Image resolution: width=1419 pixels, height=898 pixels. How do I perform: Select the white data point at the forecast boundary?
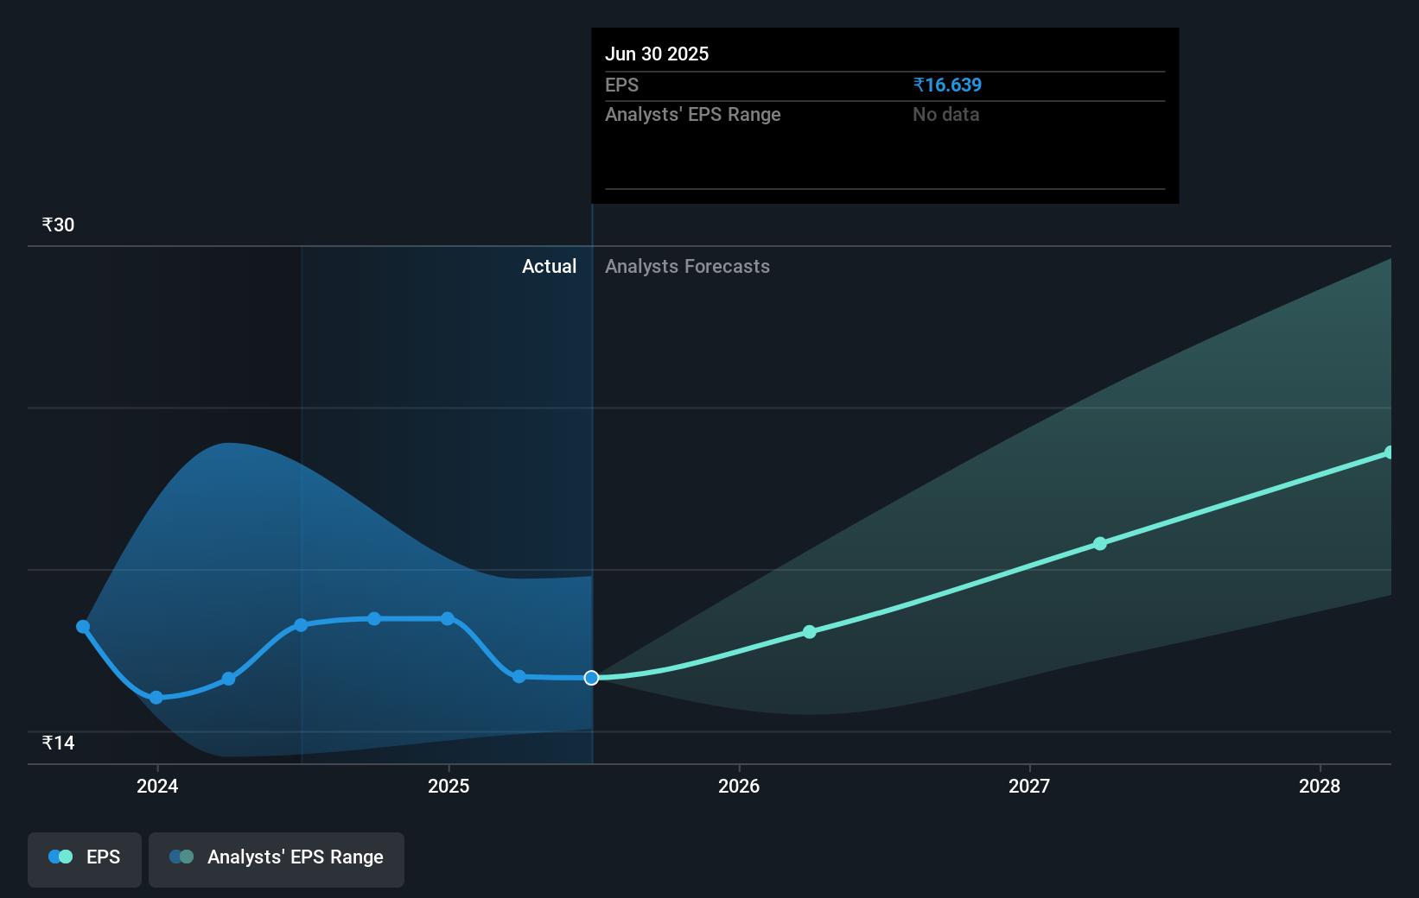[591, 678]
